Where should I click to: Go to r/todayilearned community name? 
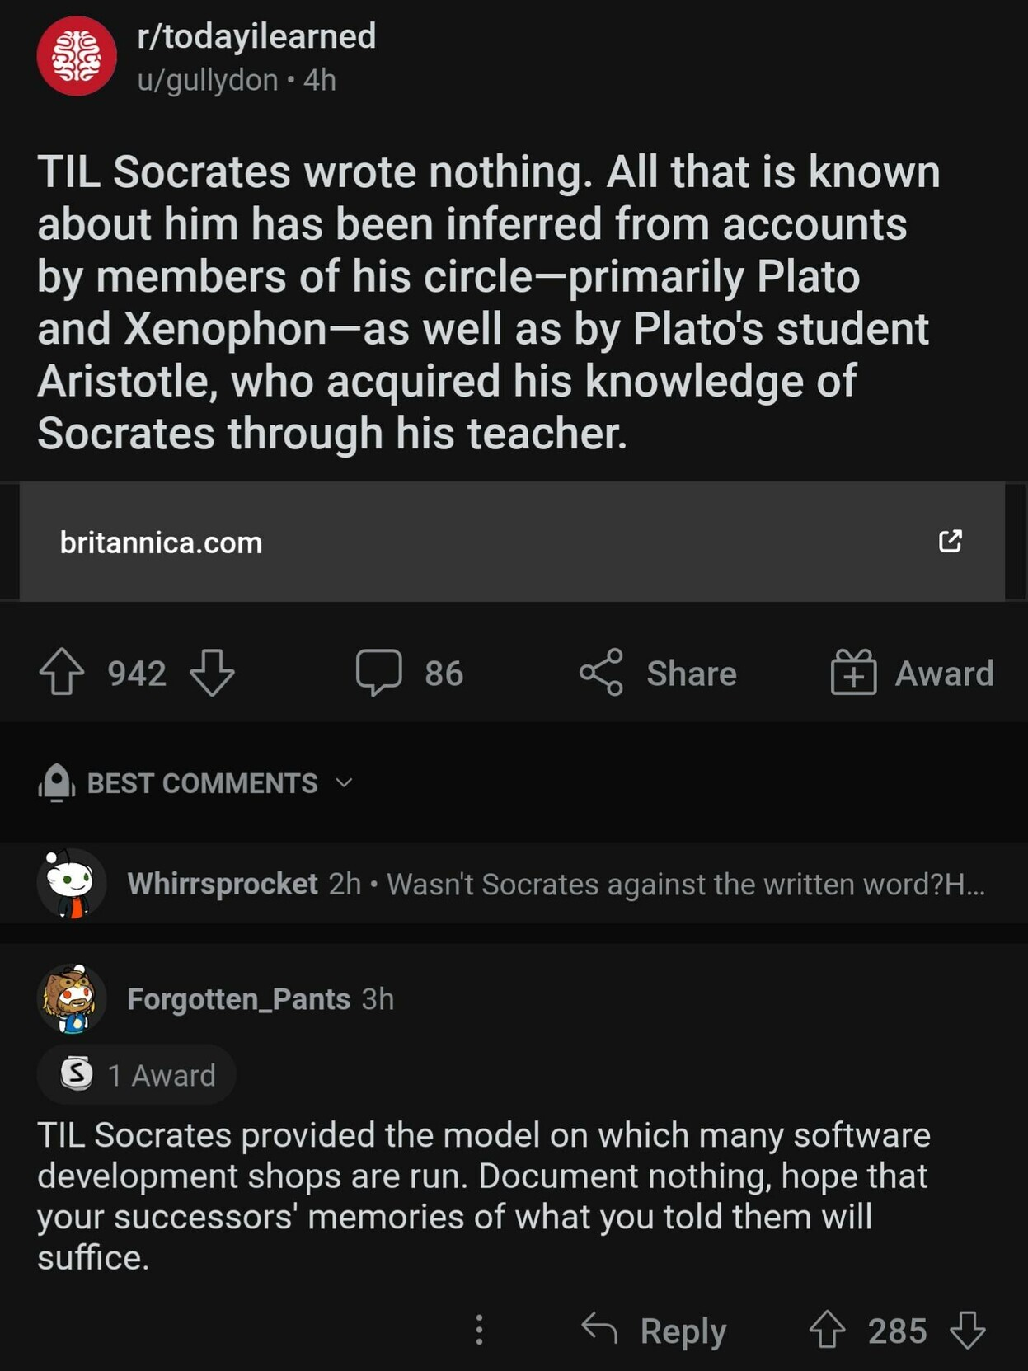[256, 36]
